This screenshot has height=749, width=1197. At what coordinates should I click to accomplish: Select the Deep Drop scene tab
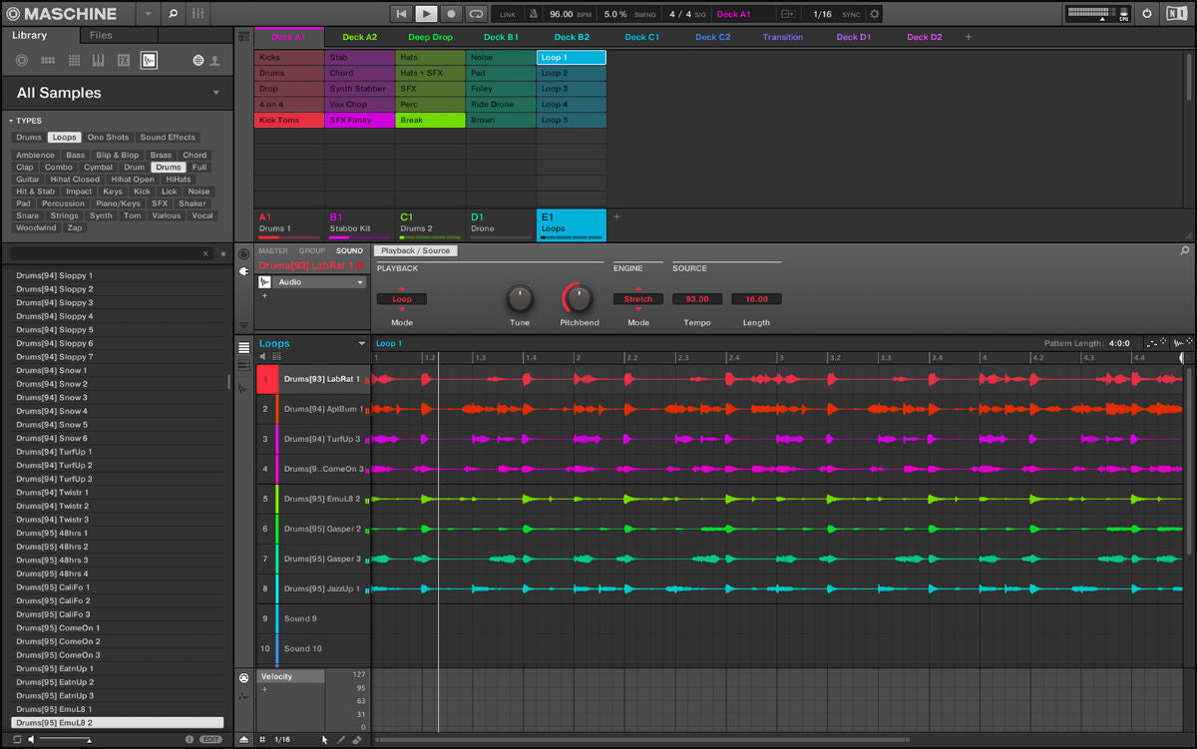(430, 37)
